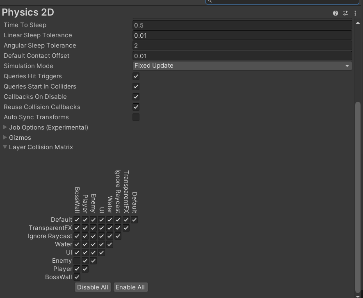Toggle Queries Hit Triggers checkbox

click(136, 76)
